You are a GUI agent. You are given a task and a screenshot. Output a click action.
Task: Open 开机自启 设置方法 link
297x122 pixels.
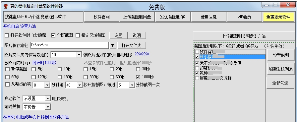coord(20,26)
